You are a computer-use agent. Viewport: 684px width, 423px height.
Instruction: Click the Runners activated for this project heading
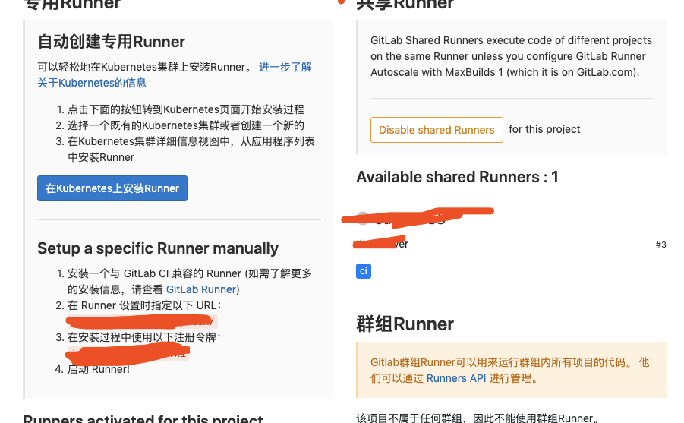pyautogui.click(x=143, y=418)
